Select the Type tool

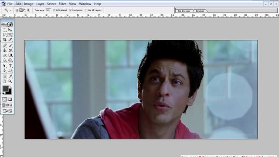[10, 66]
